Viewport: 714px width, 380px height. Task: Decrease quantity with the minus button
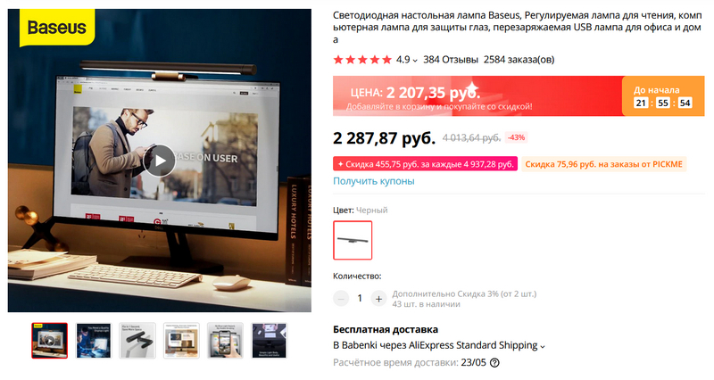tap(341, 299)
